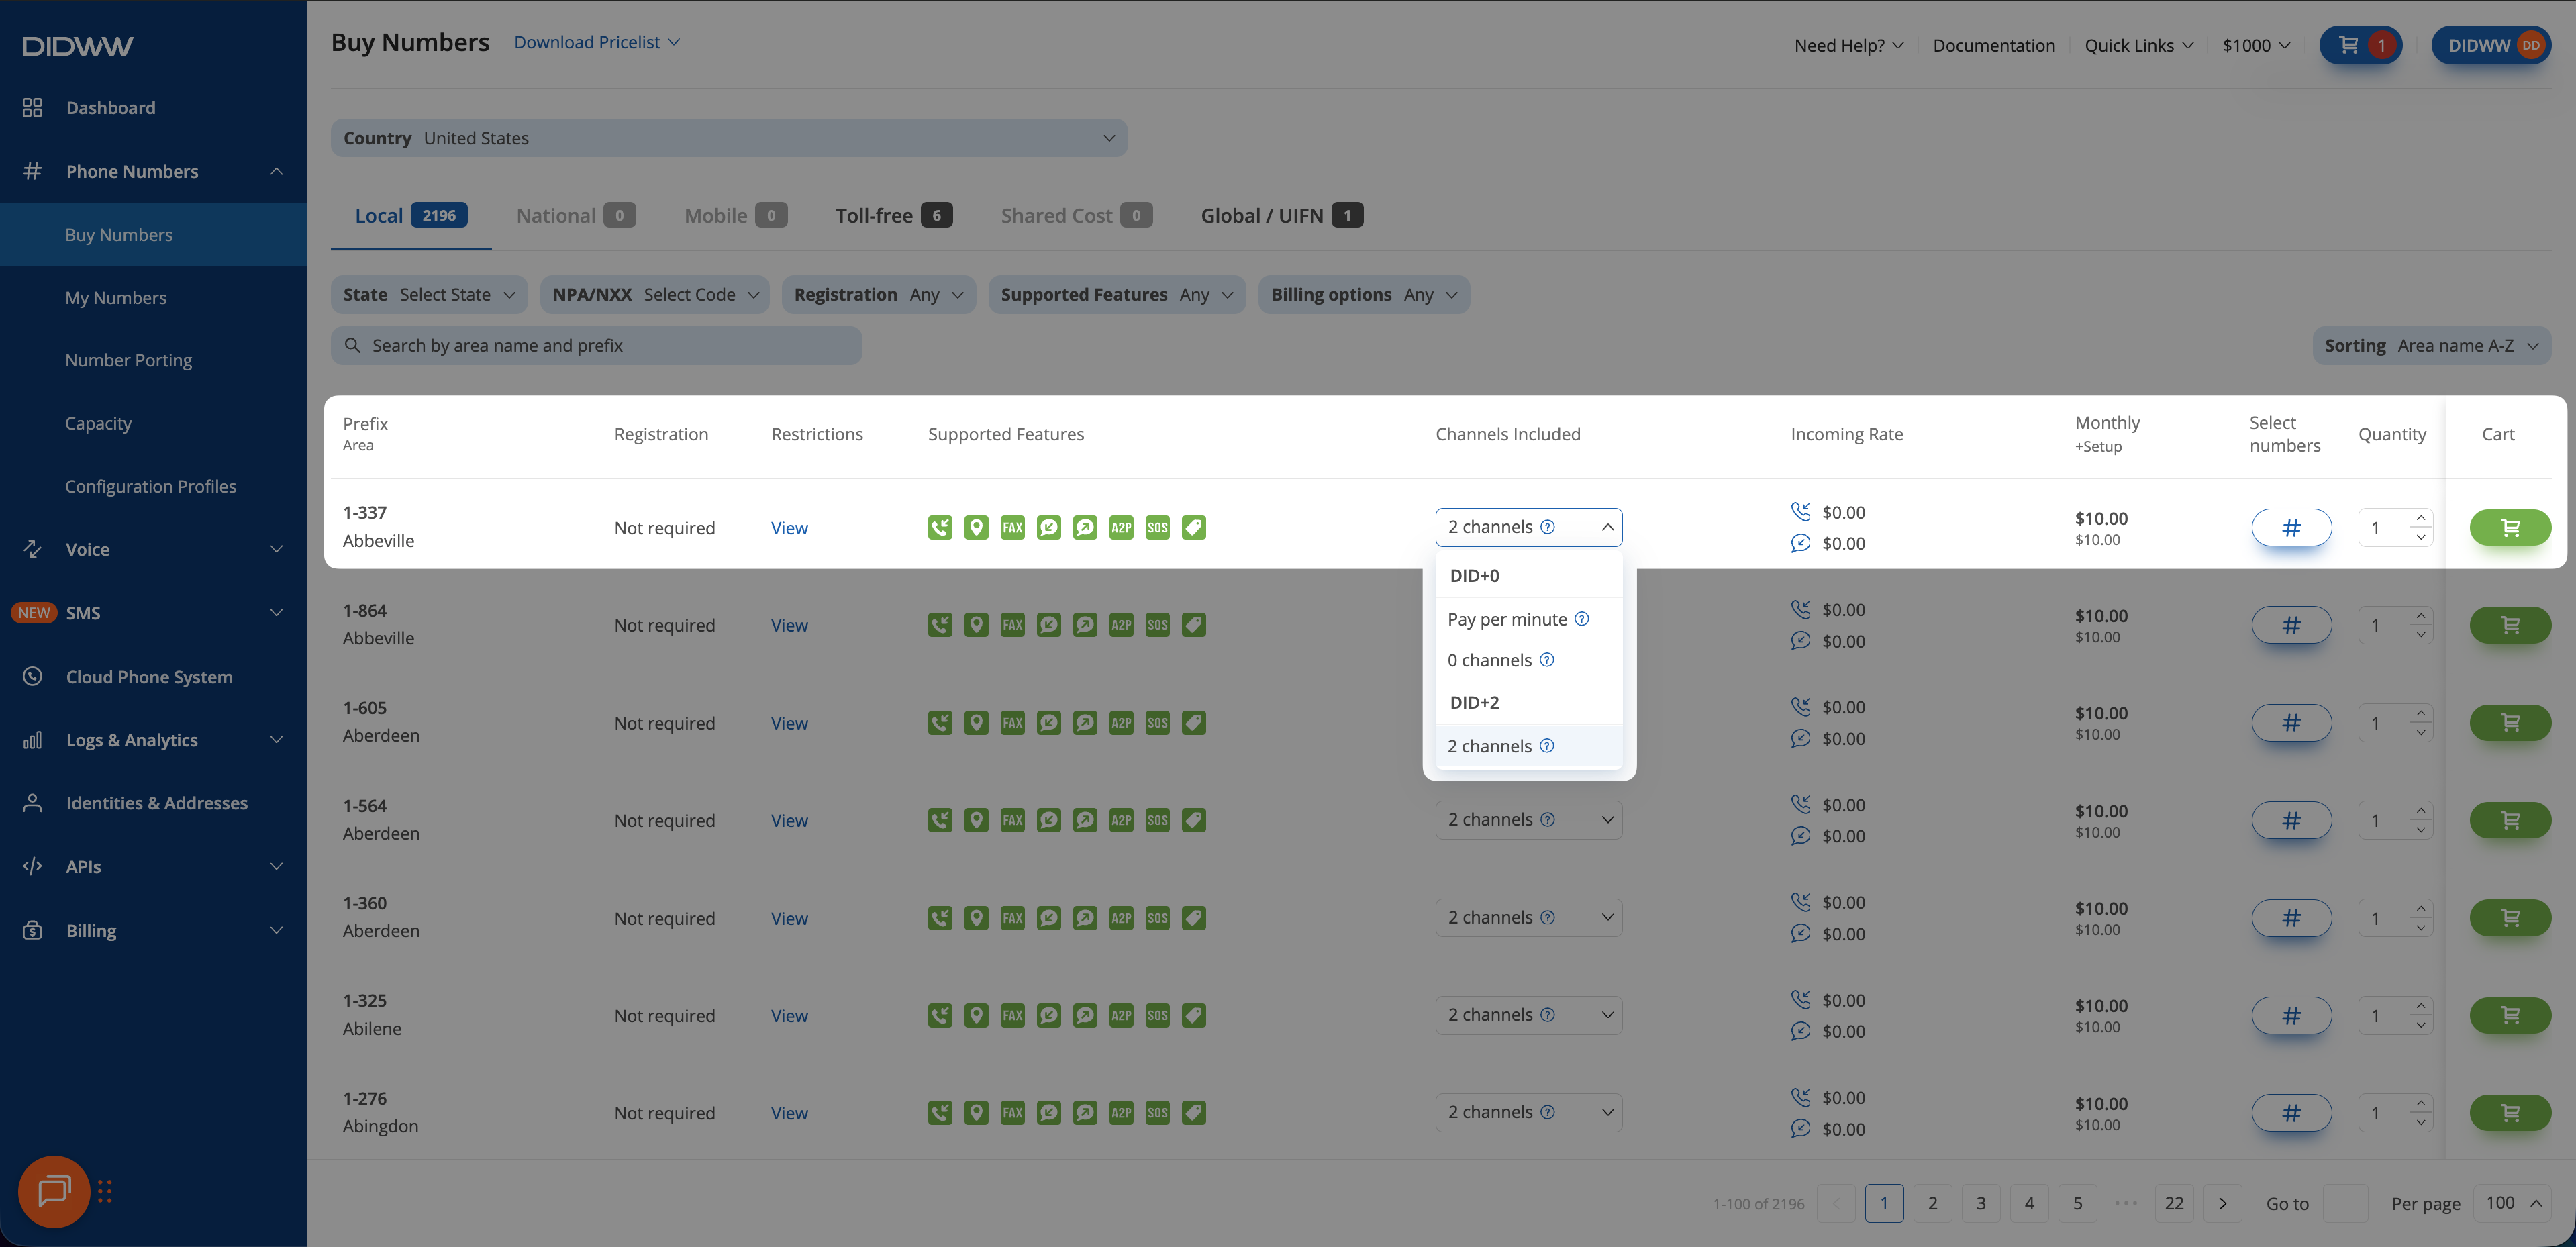Click the View restrictions link for 1-337
Screen dimensions: 2576x1247
788,528
